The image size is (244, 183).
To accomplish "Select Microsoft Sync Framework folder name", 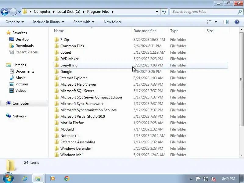I will (82, 104).
